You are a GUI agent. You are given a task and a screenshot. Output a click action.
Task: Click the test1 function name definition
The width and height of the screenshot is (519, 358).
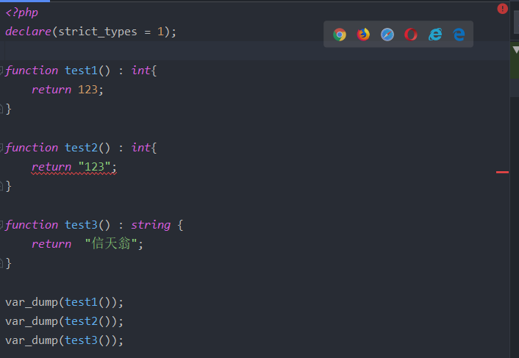[81, 70]
